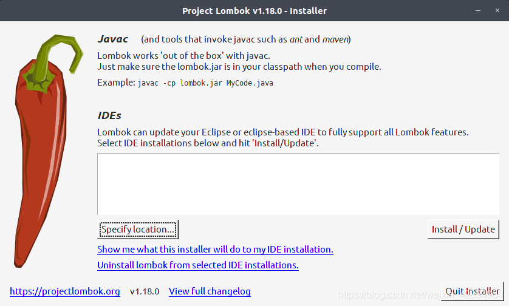Close the Lombok installer window
The height and width of the screenshot is (306, 509).
click(x=497, y=11)
